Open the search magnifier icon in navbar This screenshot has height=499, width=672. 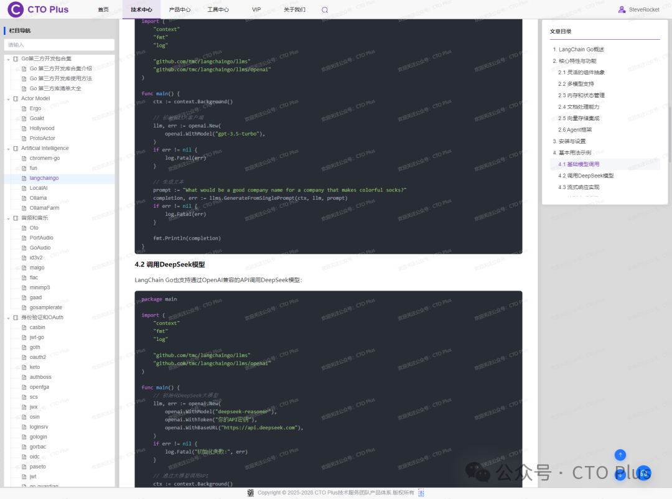(x=325, y=10)
